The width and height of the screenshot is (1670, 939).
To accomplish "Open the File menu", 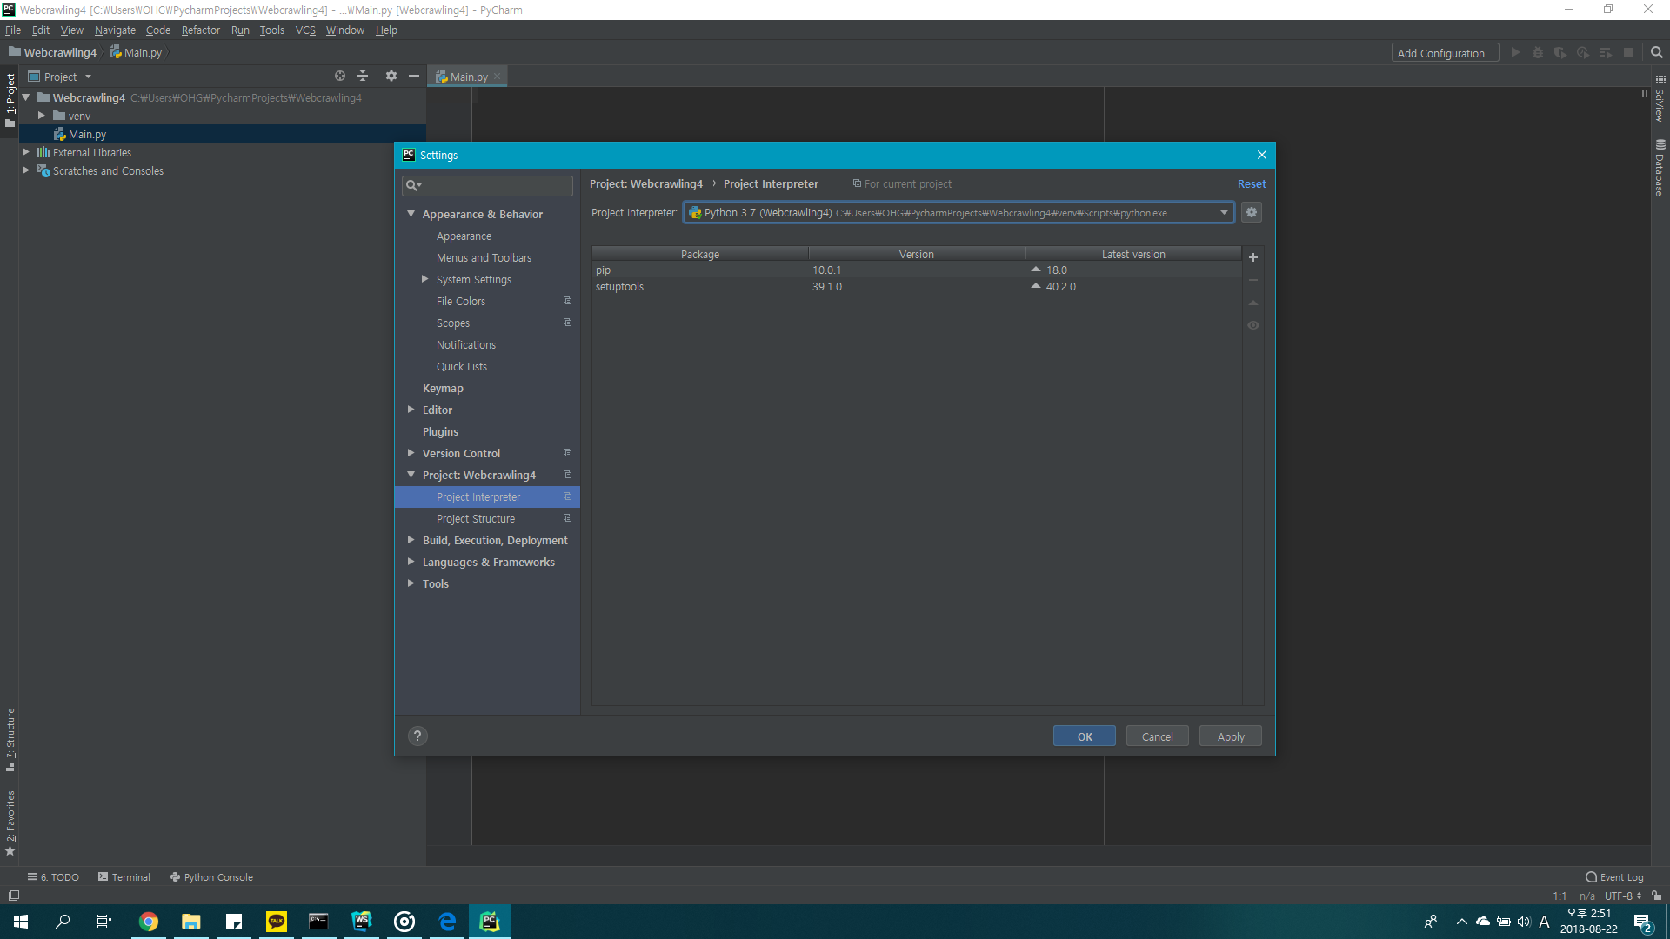I will 13,30.
